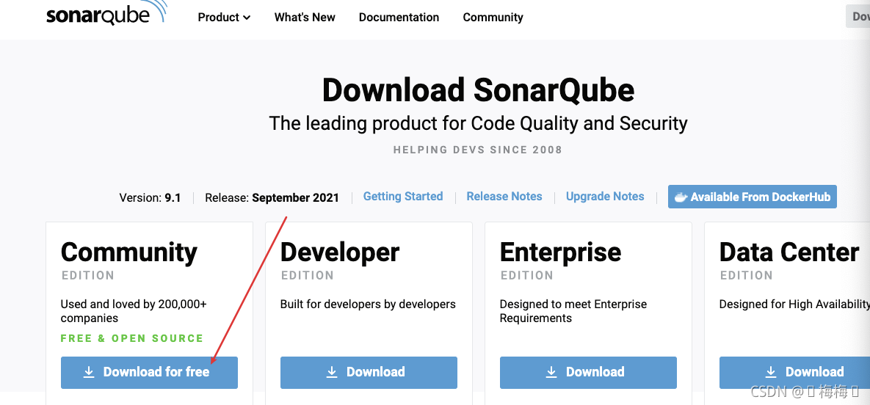This screenshot has width=870, height=405.
Task: Download the Developer edition
Action: tap(369, 372)
